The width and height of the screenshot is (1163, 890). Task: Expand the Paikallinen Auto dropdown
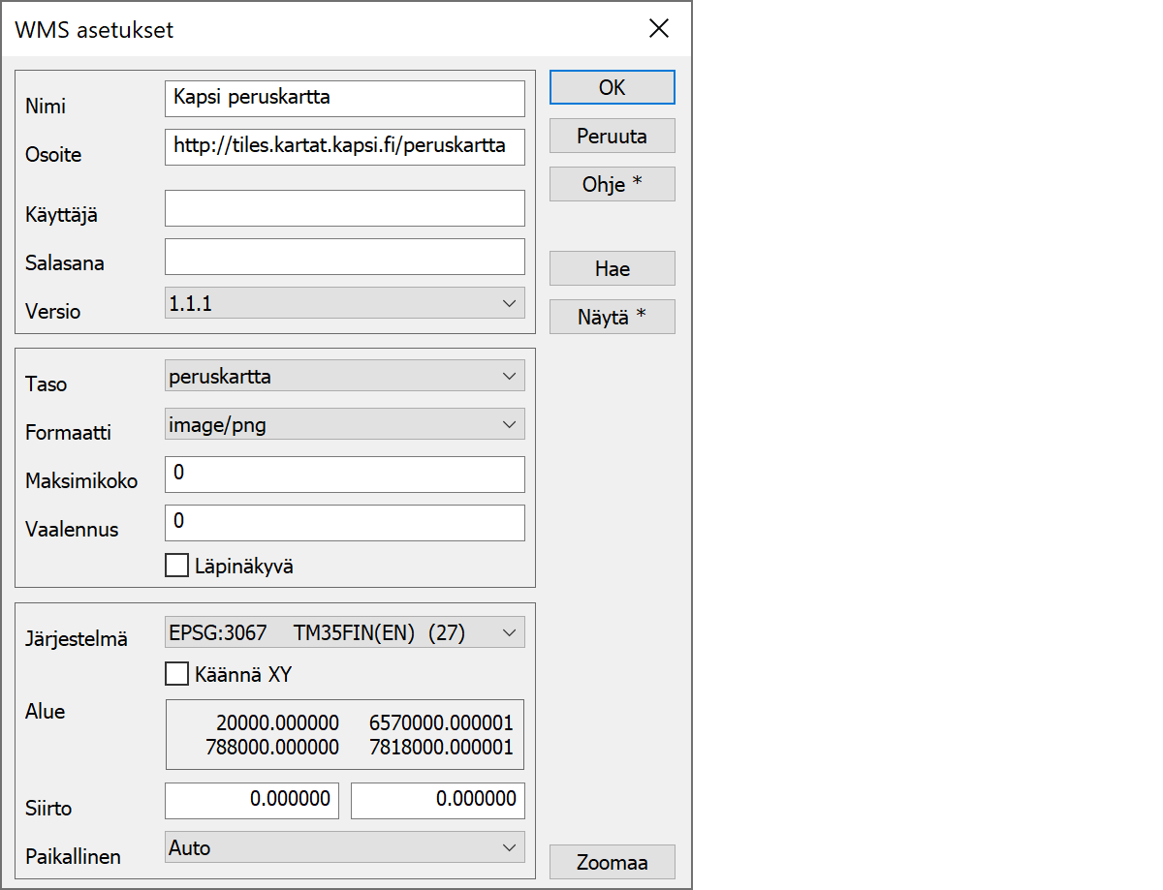pos(344,847)
